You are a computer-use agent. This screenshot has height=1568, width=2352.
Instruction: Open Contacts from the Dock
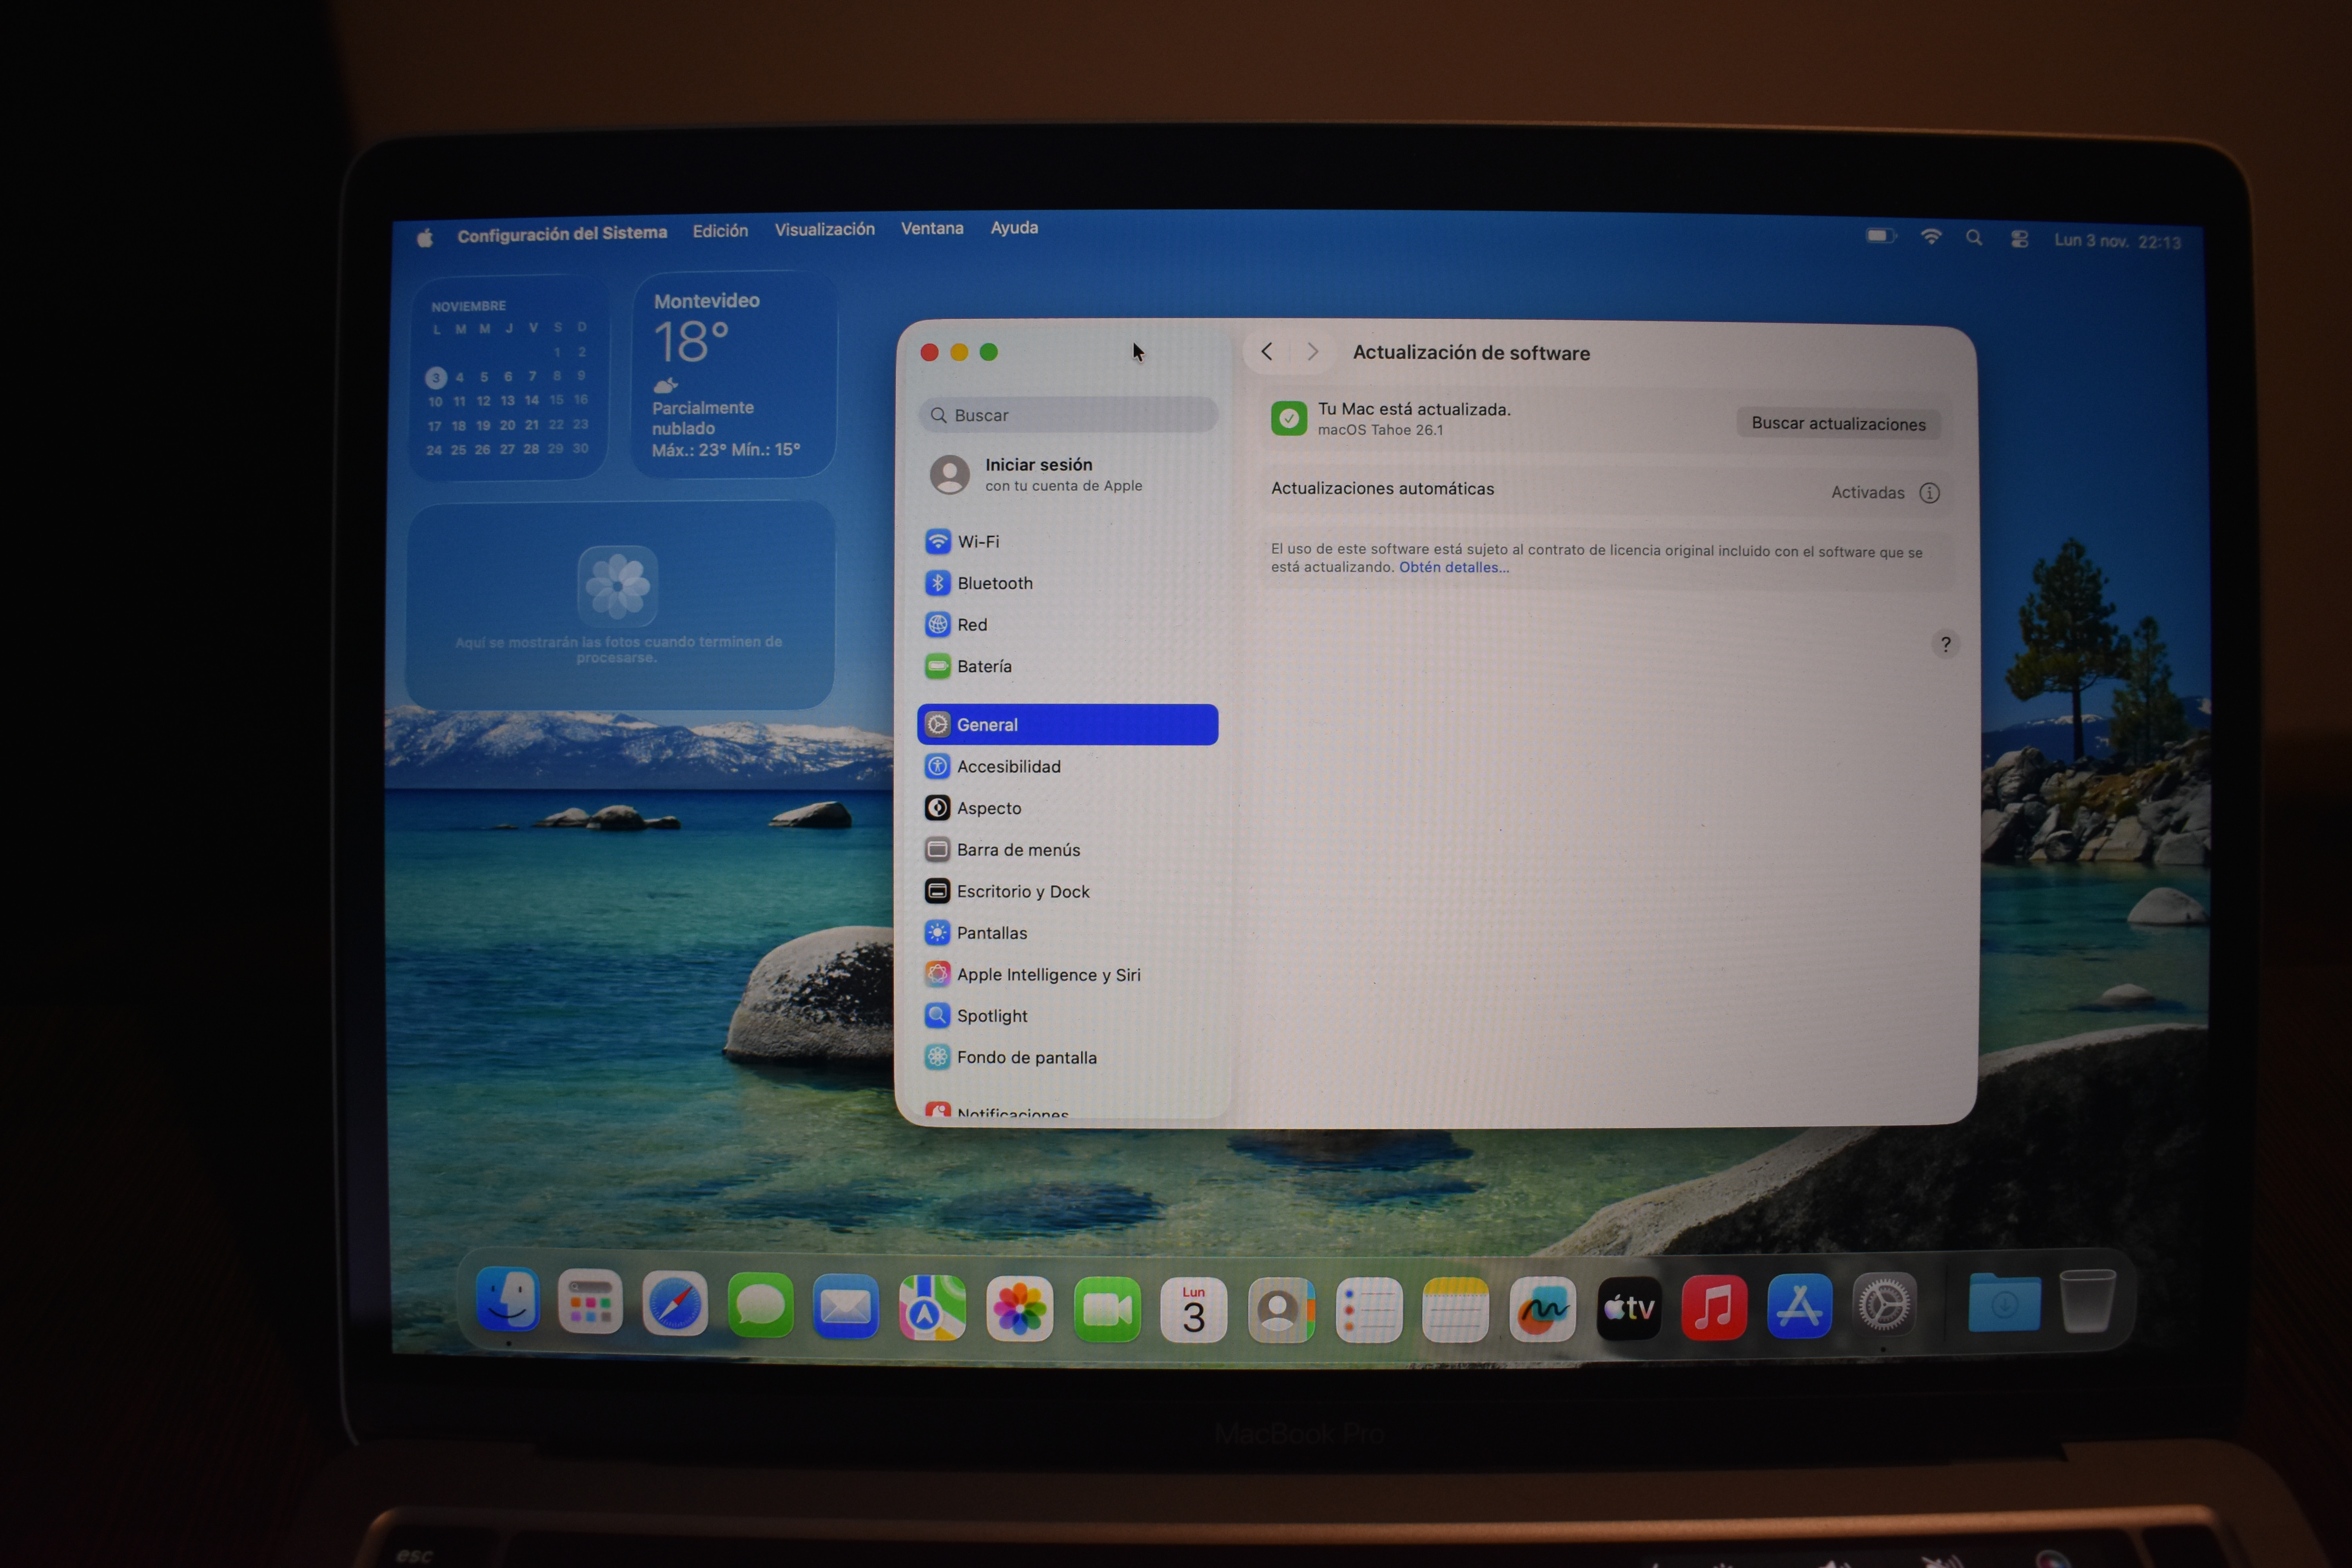[x=1281, y=1310]
